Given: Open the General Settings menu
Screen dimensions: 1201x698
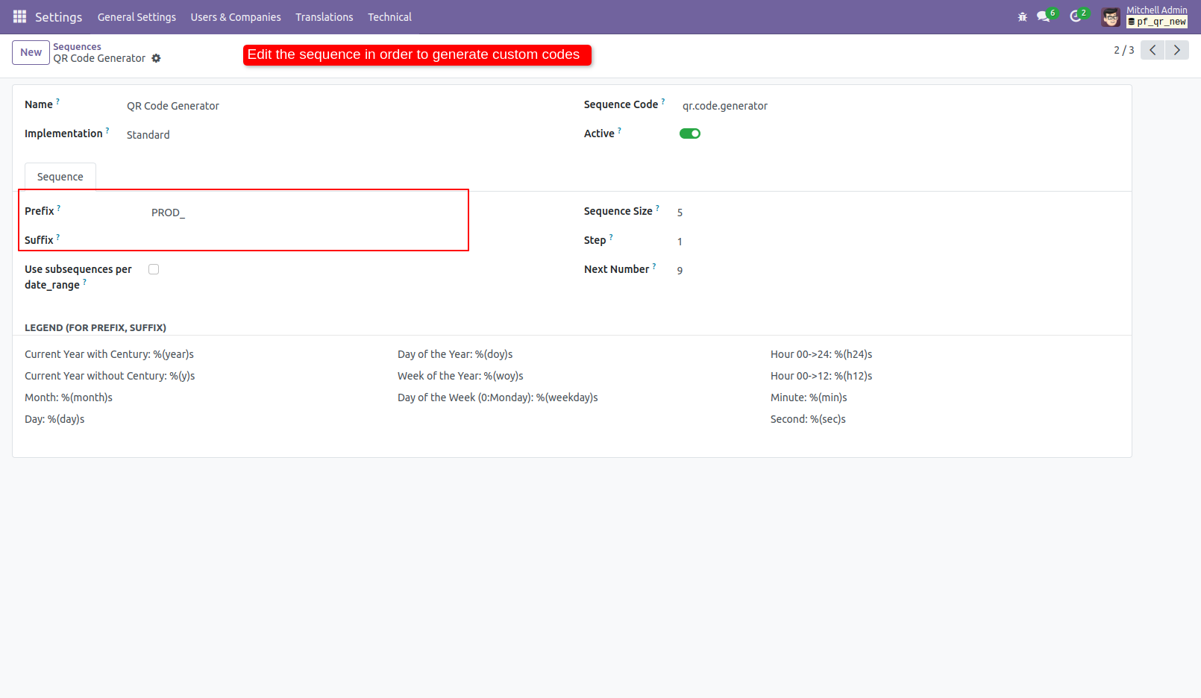Looking at the screenshot, I should coord(137,17).
